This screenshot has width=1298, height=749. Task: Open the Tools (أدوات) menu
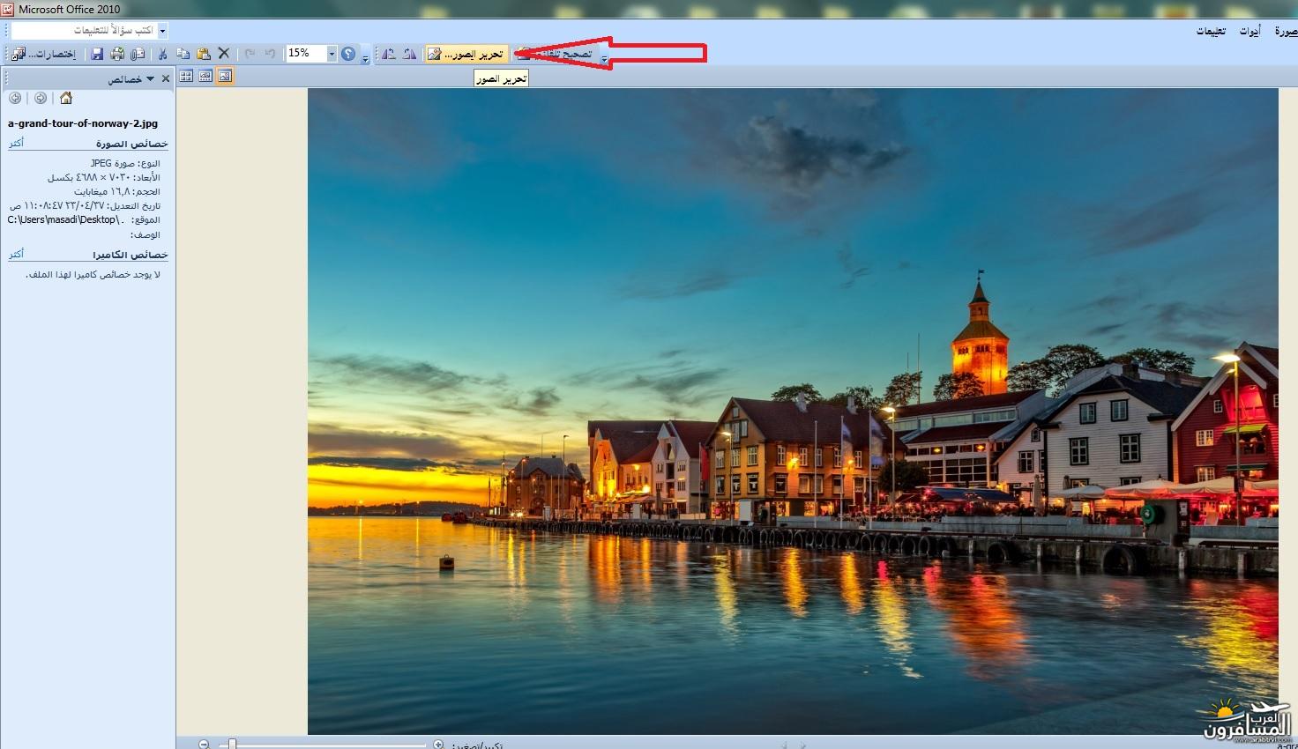coord(1250,31)
